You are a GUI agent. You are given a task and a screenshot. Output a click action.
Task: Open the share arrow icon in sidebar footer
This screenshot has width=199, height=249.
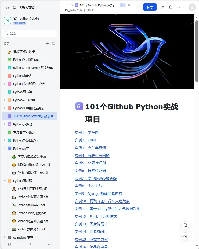[30, 244]
